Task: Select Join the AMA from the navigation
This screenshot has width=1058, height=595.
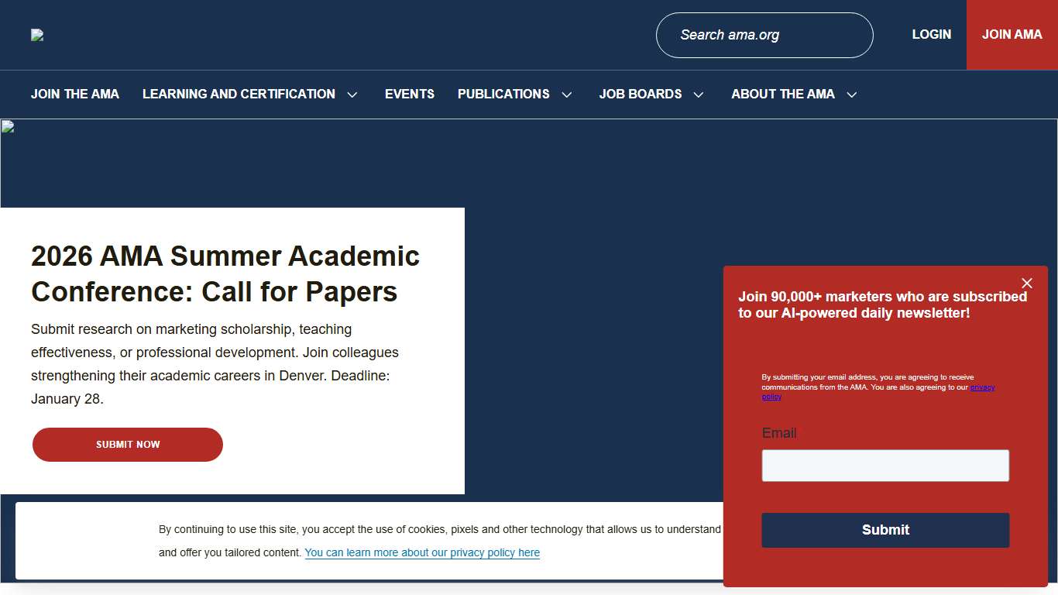Action: tap(74, 94)
